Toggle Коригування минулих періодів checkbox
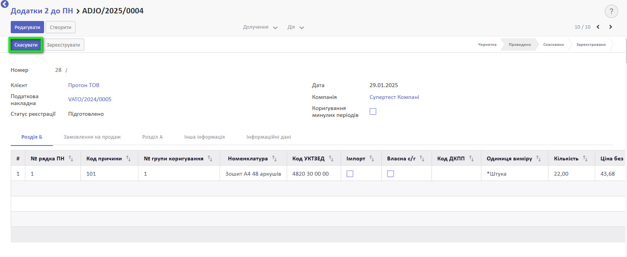 (x=373, y=112)
